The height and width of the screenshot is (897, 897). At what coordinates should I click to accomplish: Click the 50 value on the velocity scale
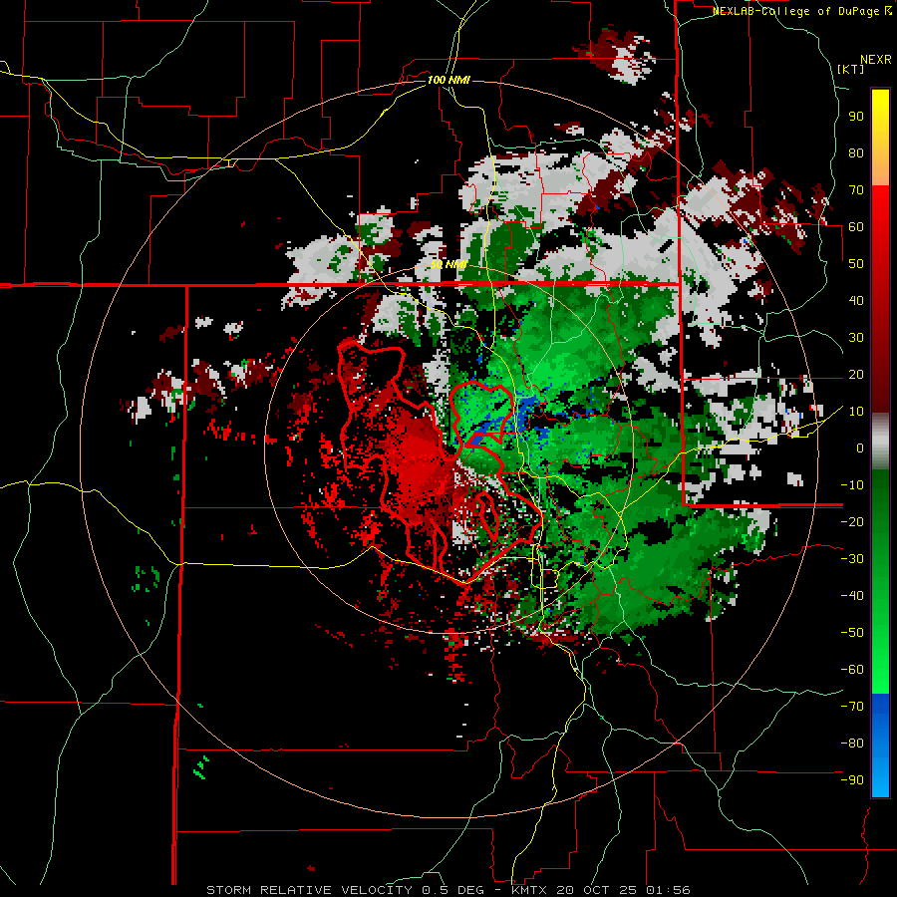(856, 264)
